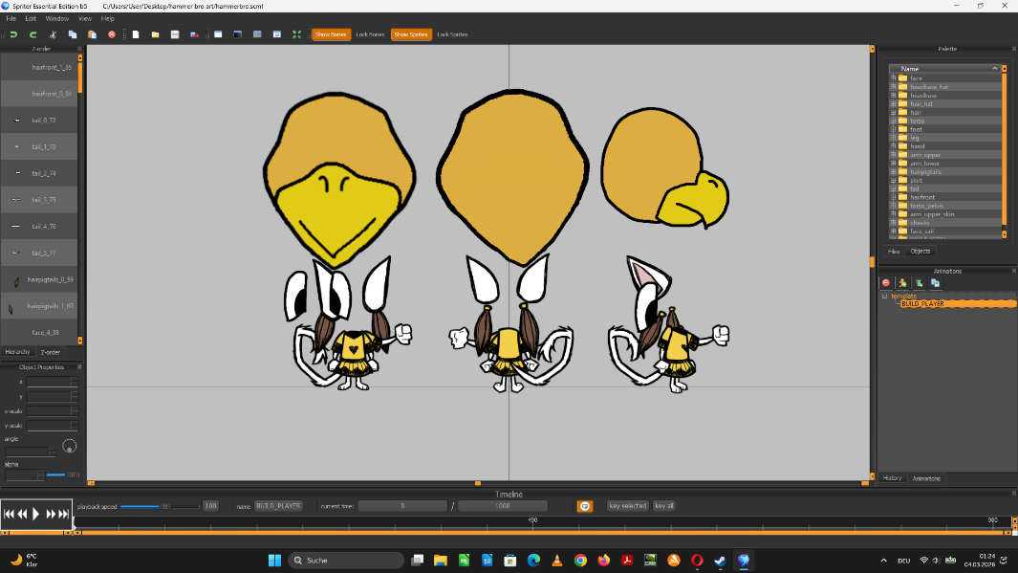1018x573 pixels.
Task: Click the Redo arrow icon
Action: click(33, 34)
